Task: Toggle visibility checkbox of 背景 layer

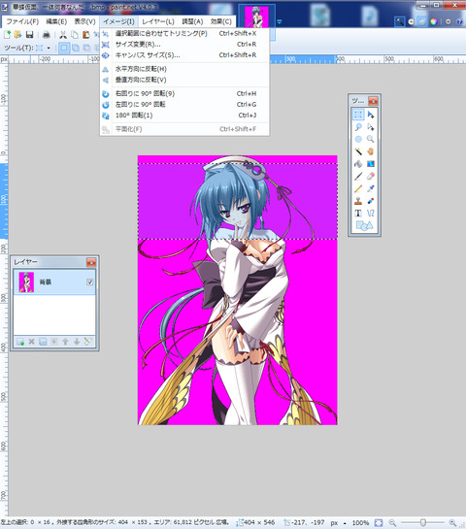Action: click(x=90, y=282)
